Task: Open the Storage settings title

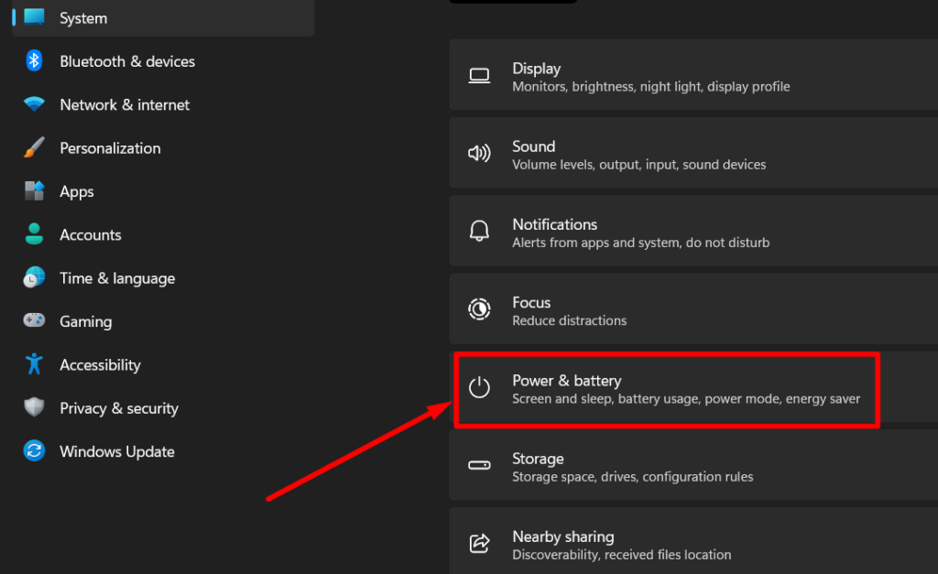Action: tap(538, 459)
